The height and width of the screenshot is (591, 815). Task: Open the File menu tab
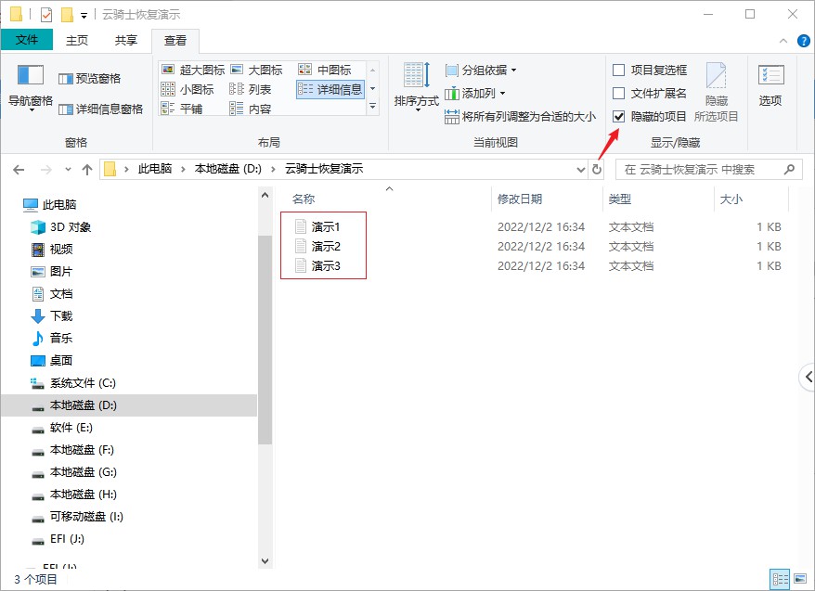27,40
